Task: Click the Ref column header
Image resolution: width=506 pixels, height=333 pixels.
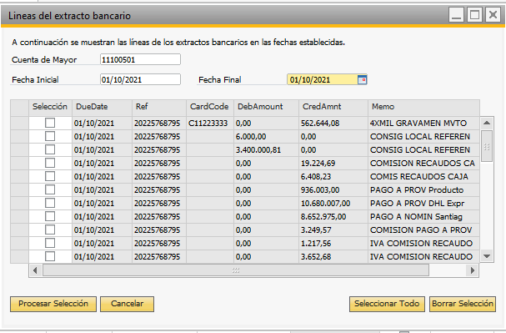Action: pos(159,107)
